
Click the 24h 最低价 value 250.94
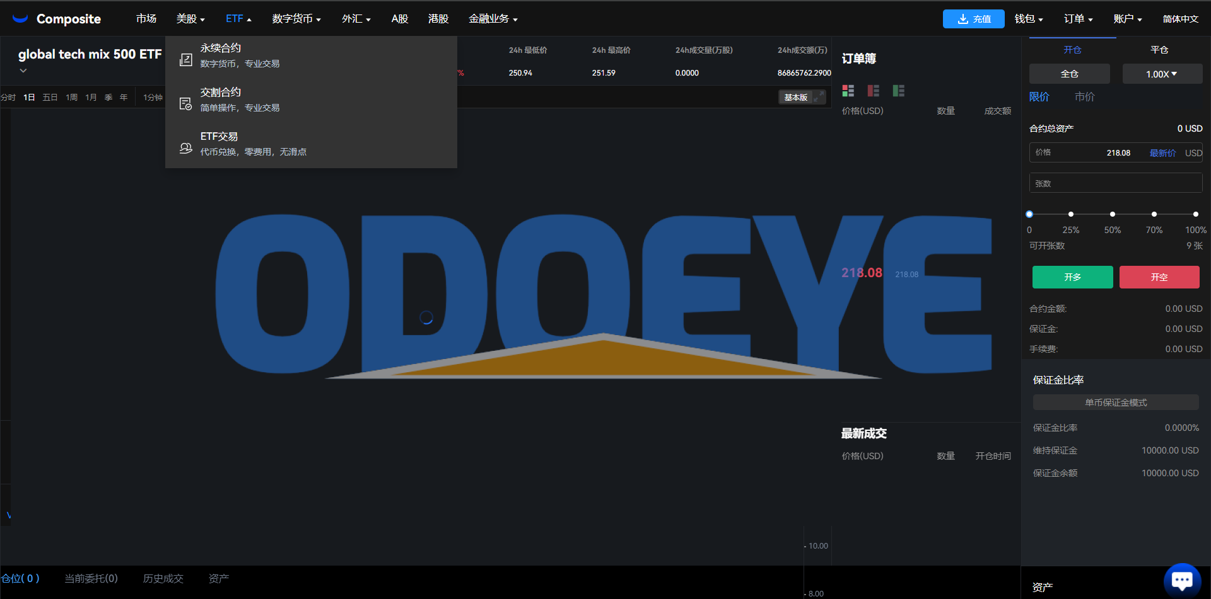click(520, 73)
